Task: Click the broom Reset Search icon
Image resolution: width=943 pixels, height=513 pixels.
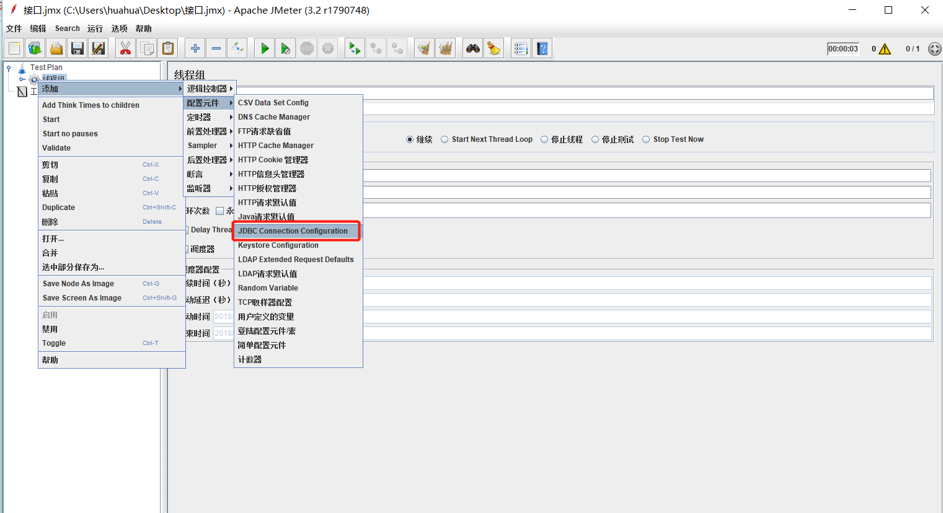Action: pyautogui.click(x=494, y=48)
